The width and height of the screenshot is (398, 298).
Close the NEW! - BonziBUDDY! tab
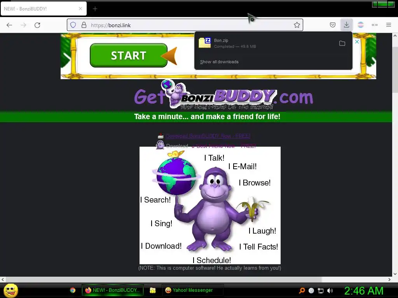pyautogui.click(x=80, y=9)
